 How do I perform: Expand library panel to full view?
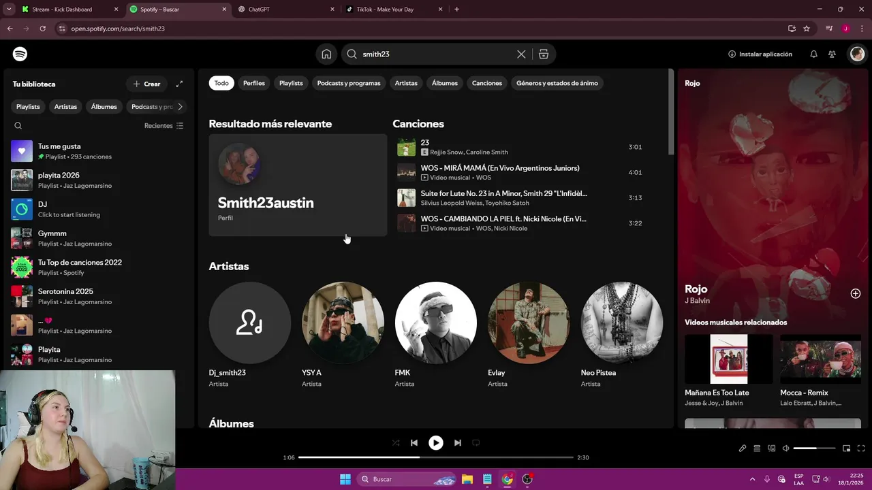click(179, 84)
